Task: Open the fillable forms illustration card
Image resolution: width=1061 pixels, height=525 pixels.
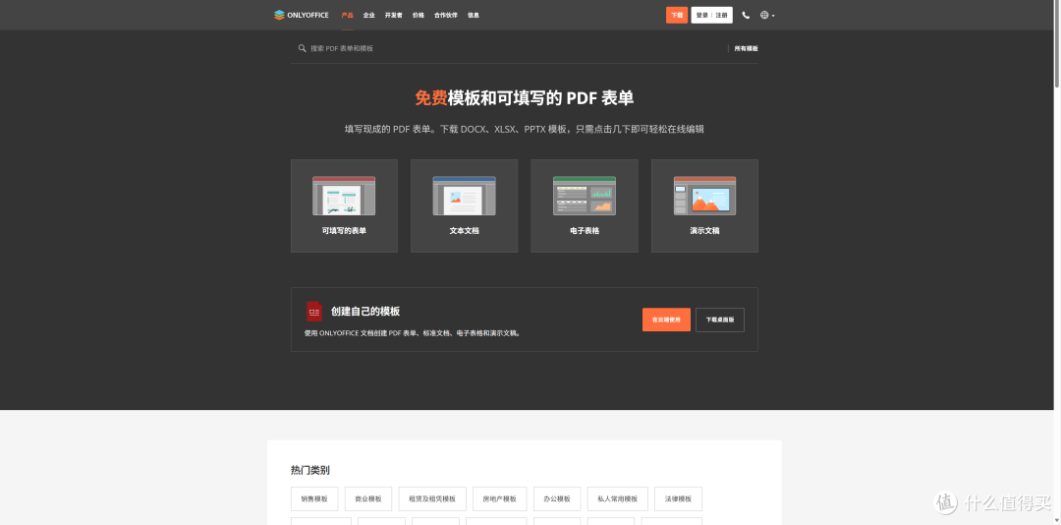Action: pos(344,205)
